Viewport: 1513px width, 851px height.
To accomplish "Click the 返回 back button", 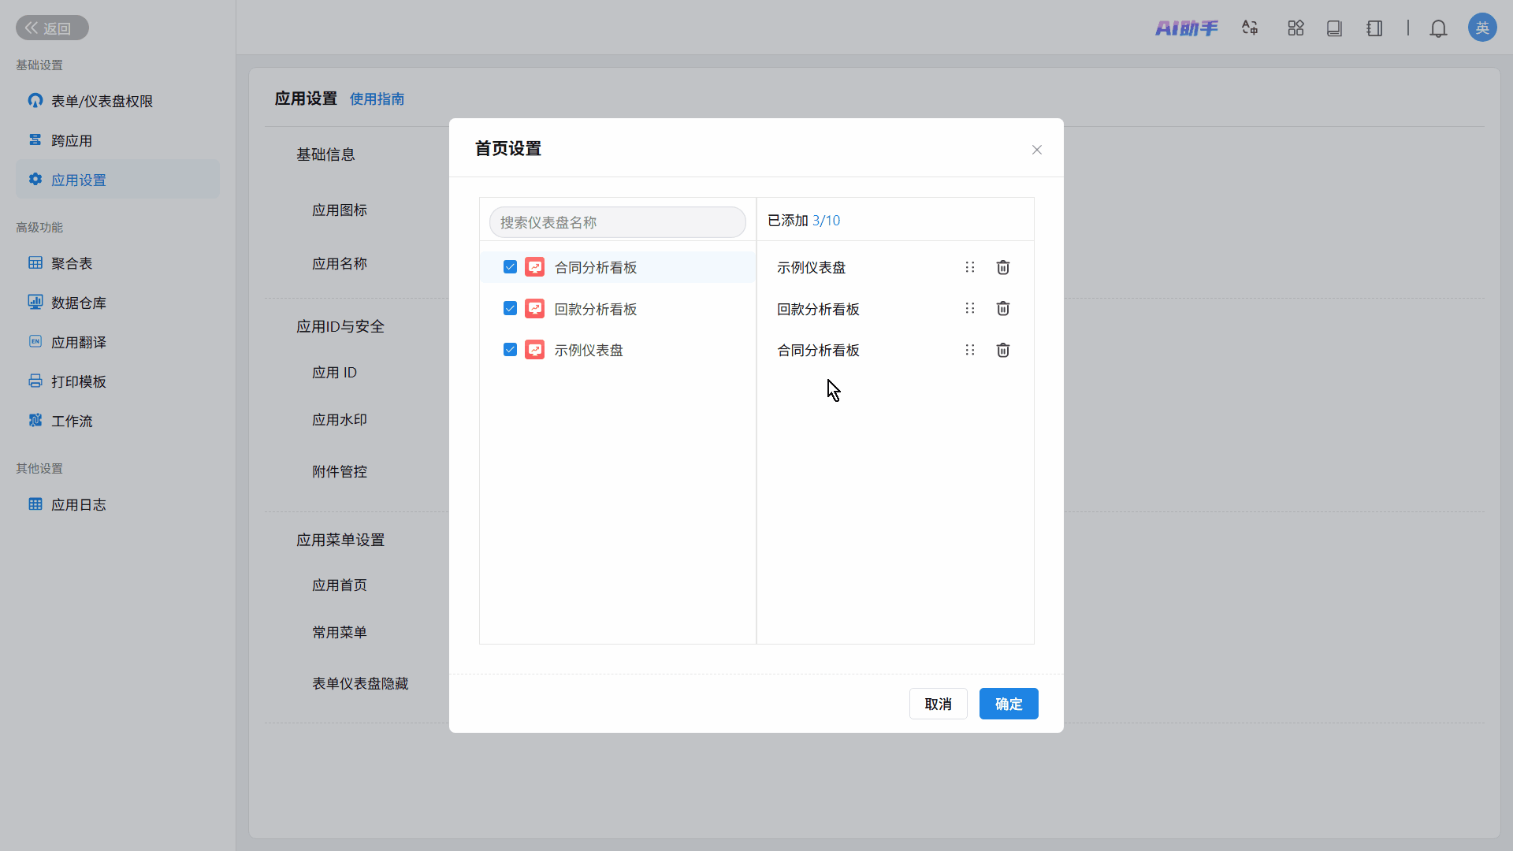I will pos(52,28).
